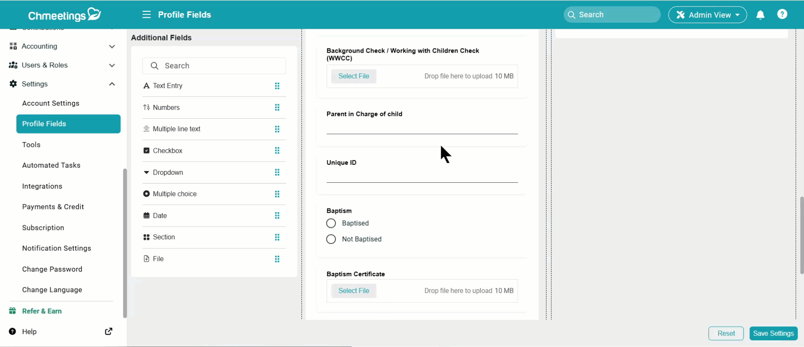Click the Additional Fields search box

point(214,66)
